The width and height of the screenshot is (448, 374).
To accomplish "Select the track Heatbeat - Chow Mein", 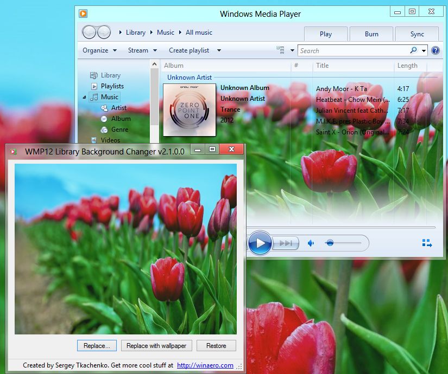I will (x=352, y=100).
